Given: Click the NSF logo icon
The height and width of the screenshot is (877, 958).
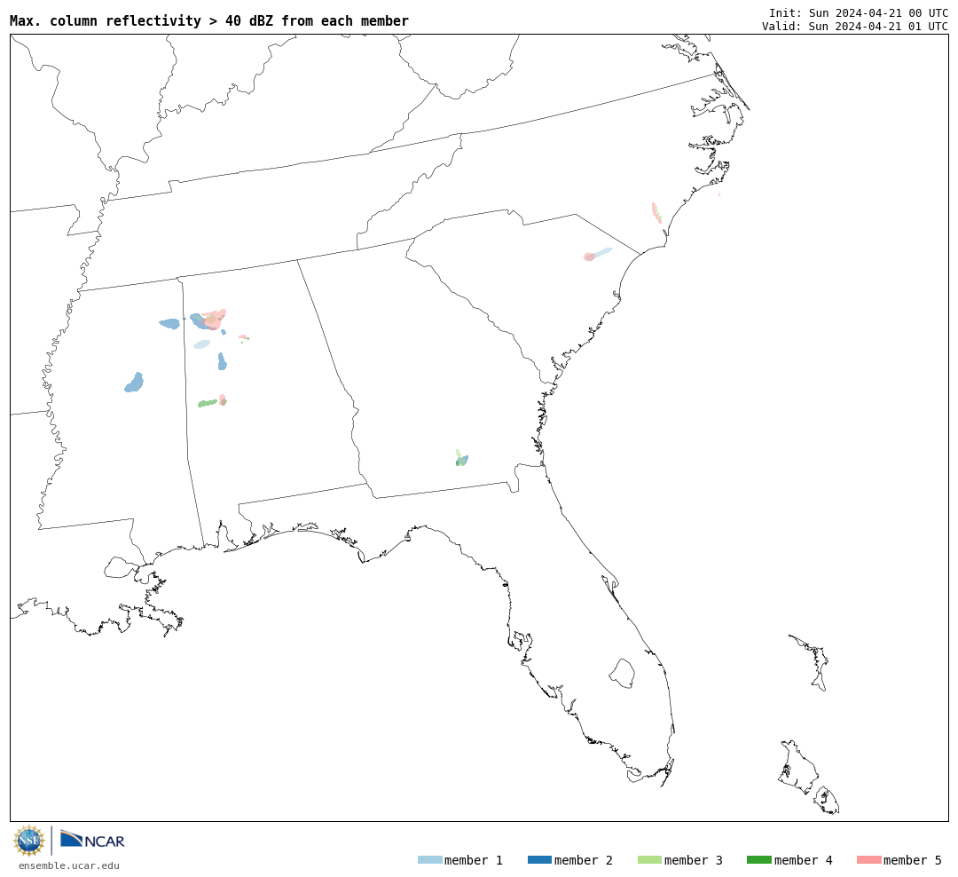Looking at the screenshot, I should [28, 841].
